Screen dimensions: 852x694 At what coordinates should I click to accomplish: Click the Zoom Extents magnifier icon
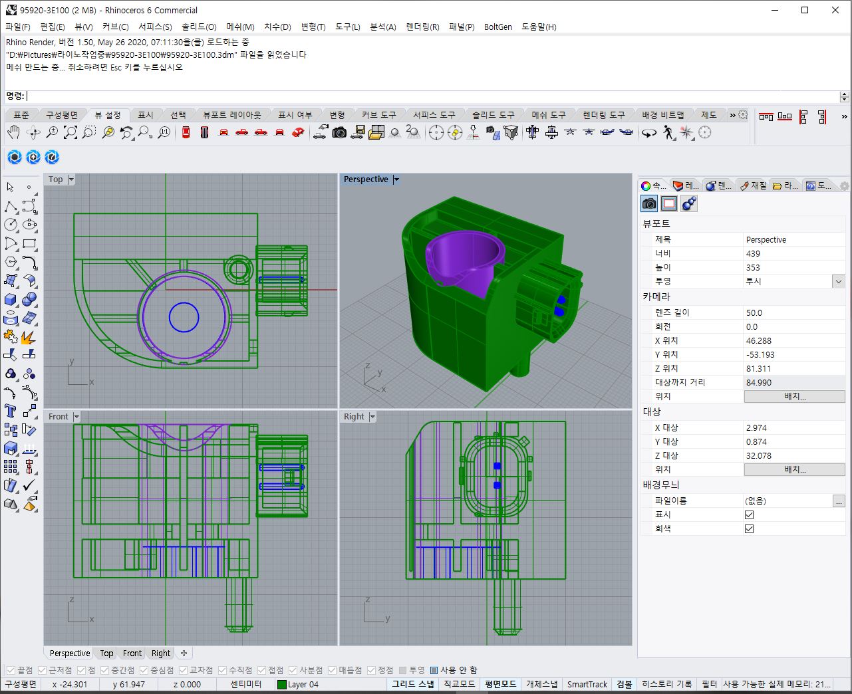(x=71, y=132)
